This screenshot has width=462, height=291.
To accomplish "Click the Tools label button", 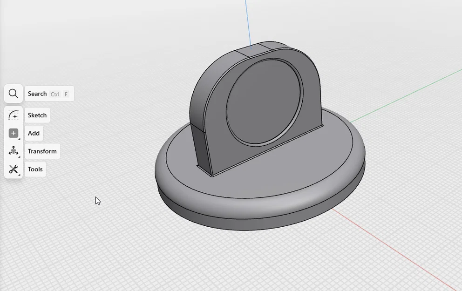I will coord(35,169).
